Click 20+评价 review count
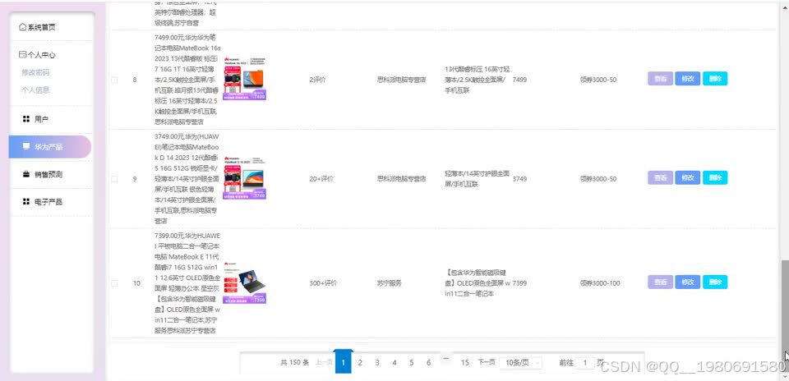 [321, 179]
